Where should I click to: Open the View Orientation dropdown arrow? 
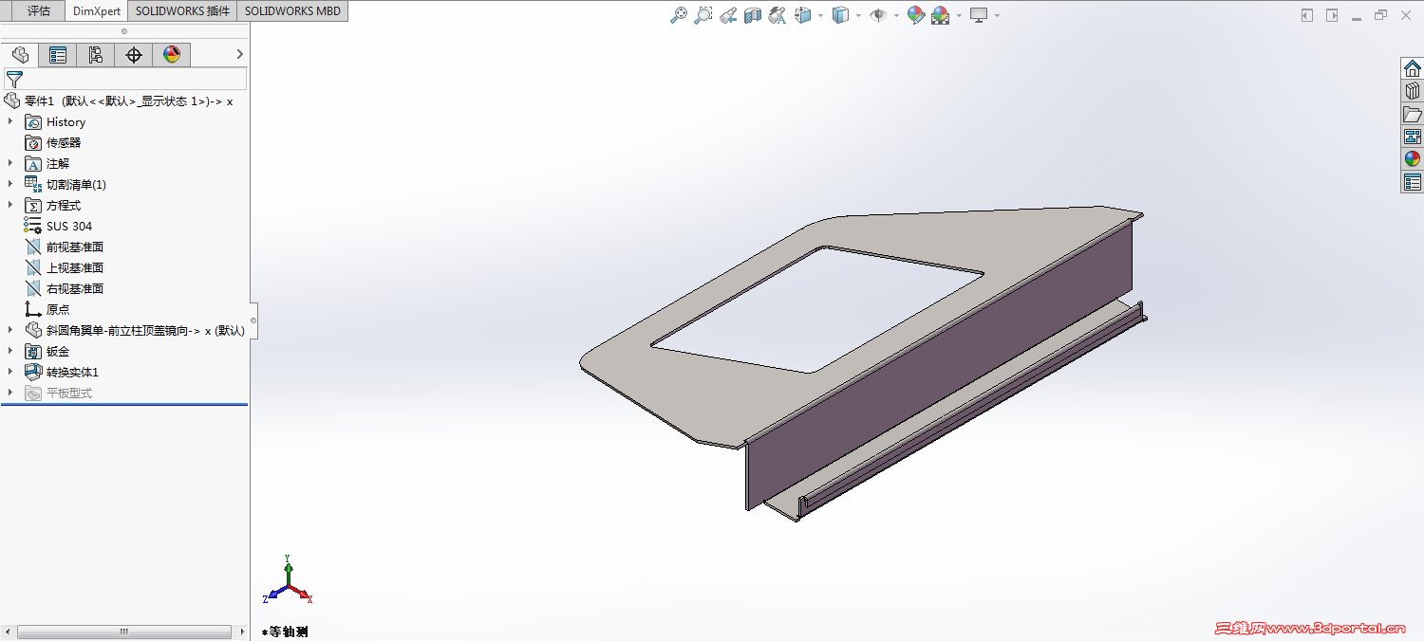[820, 15]
